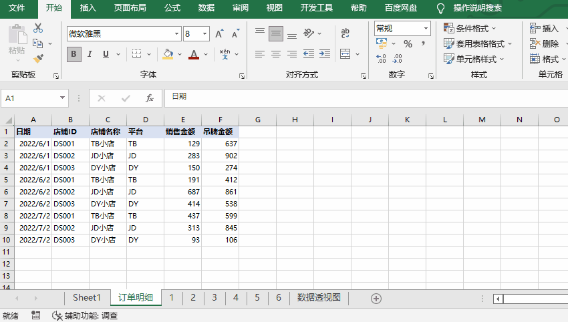This screenshot has width=568, height=322.
Task: Increase decimal places icon
Action: coord(381,59)
